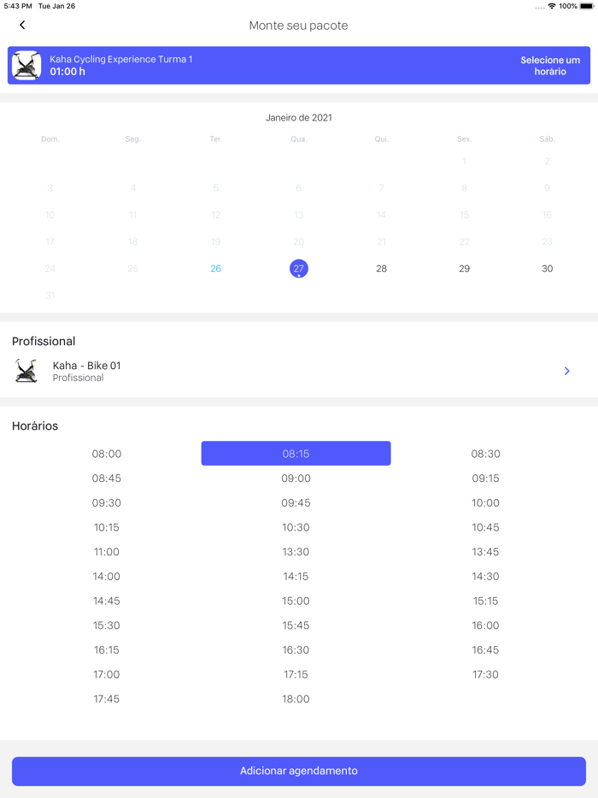Viewport: 598px width, 798px height.
Task: Tap the Kaha Cycling bike thumbnail
Action: coord(26,66)
